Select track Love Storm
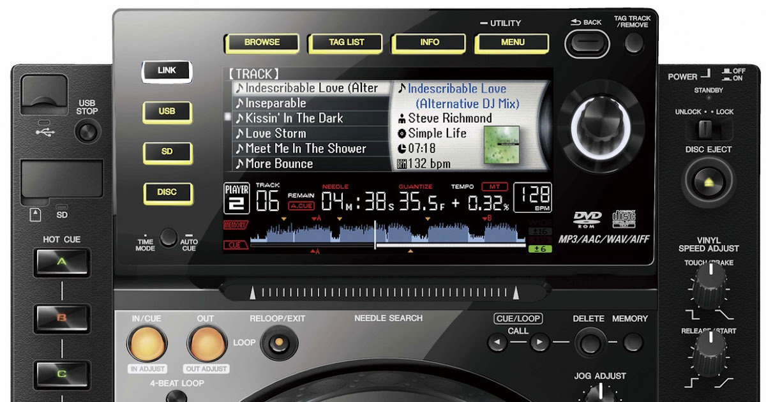This screenshot has height=402, width=766. pyautogui.click(x=311, y=133)
